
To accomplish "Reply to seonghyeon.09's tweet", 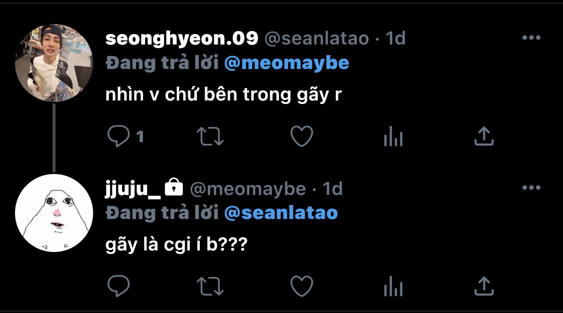I will click(119, 136).
